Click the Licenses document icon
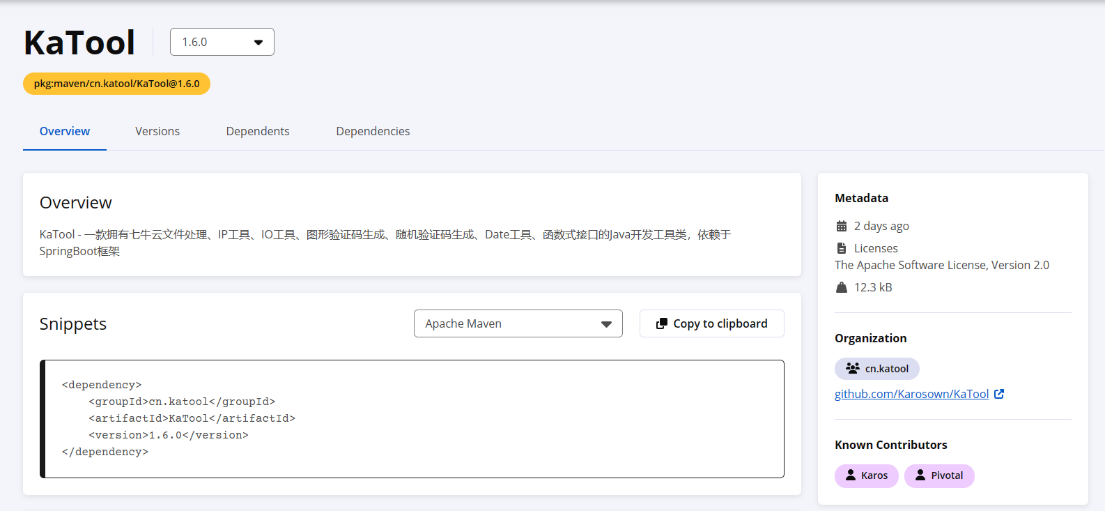1105x511 pixels. 842,248
